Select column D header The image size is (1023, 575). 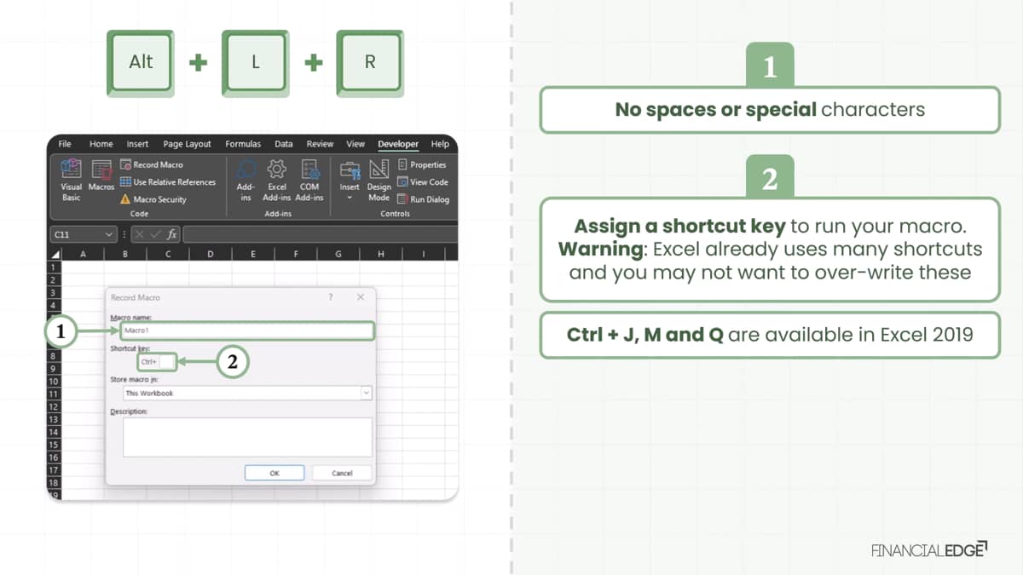[211, 254]
